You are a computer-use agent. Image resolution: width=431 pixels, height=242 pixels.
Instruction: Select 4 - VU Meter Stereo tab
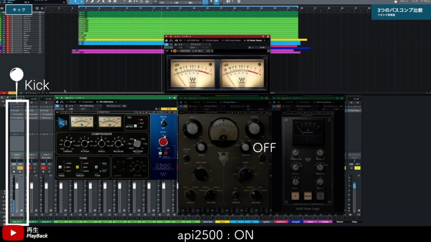[x=253, y=40]
